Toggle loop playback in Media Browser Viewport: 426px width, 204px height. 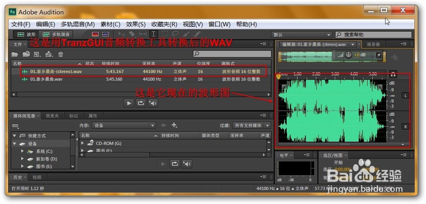point(175,164)
